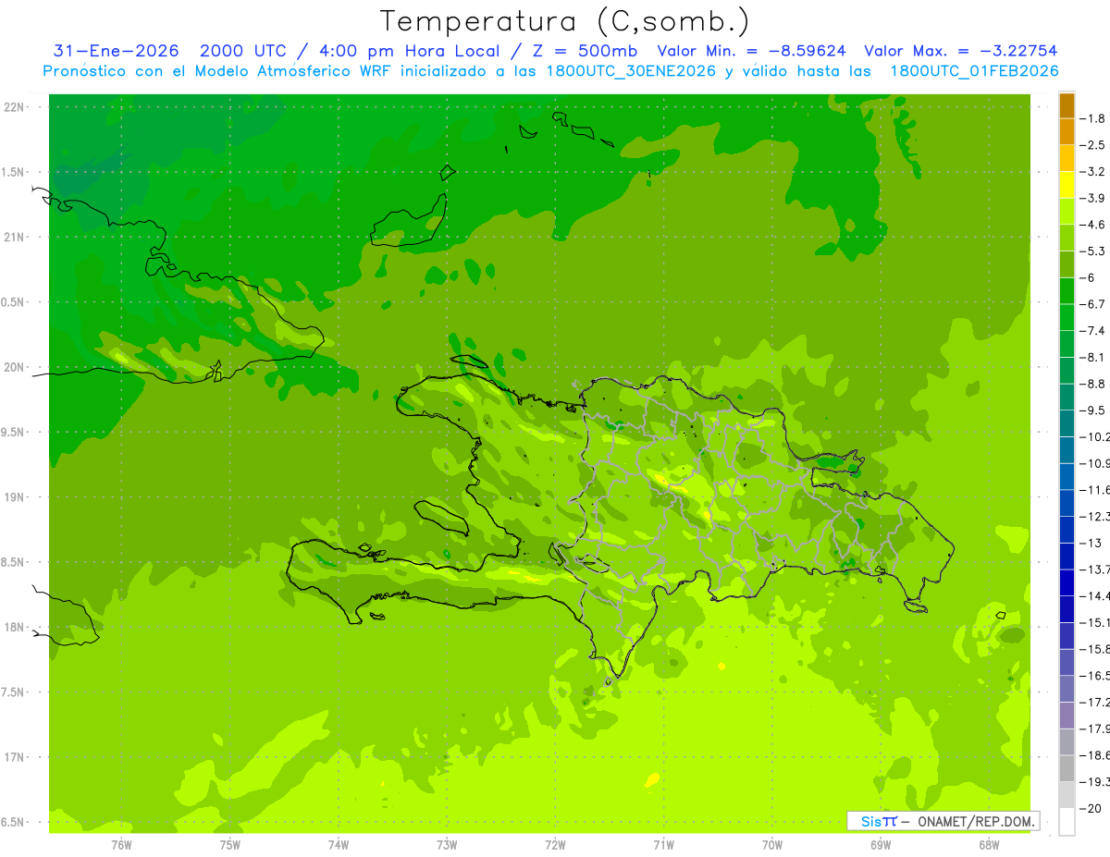Select the date text "31-Ene-2026"

coord(117,51)
